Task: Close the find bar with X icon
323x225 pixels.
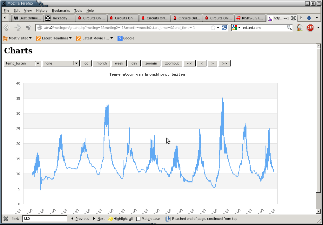Action: [x=6, y=219]
